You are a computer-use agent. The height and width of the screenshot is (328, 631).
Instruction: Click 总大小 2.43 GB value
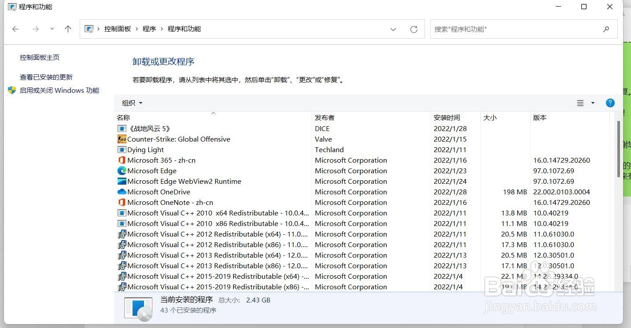(x=258, y=300)
